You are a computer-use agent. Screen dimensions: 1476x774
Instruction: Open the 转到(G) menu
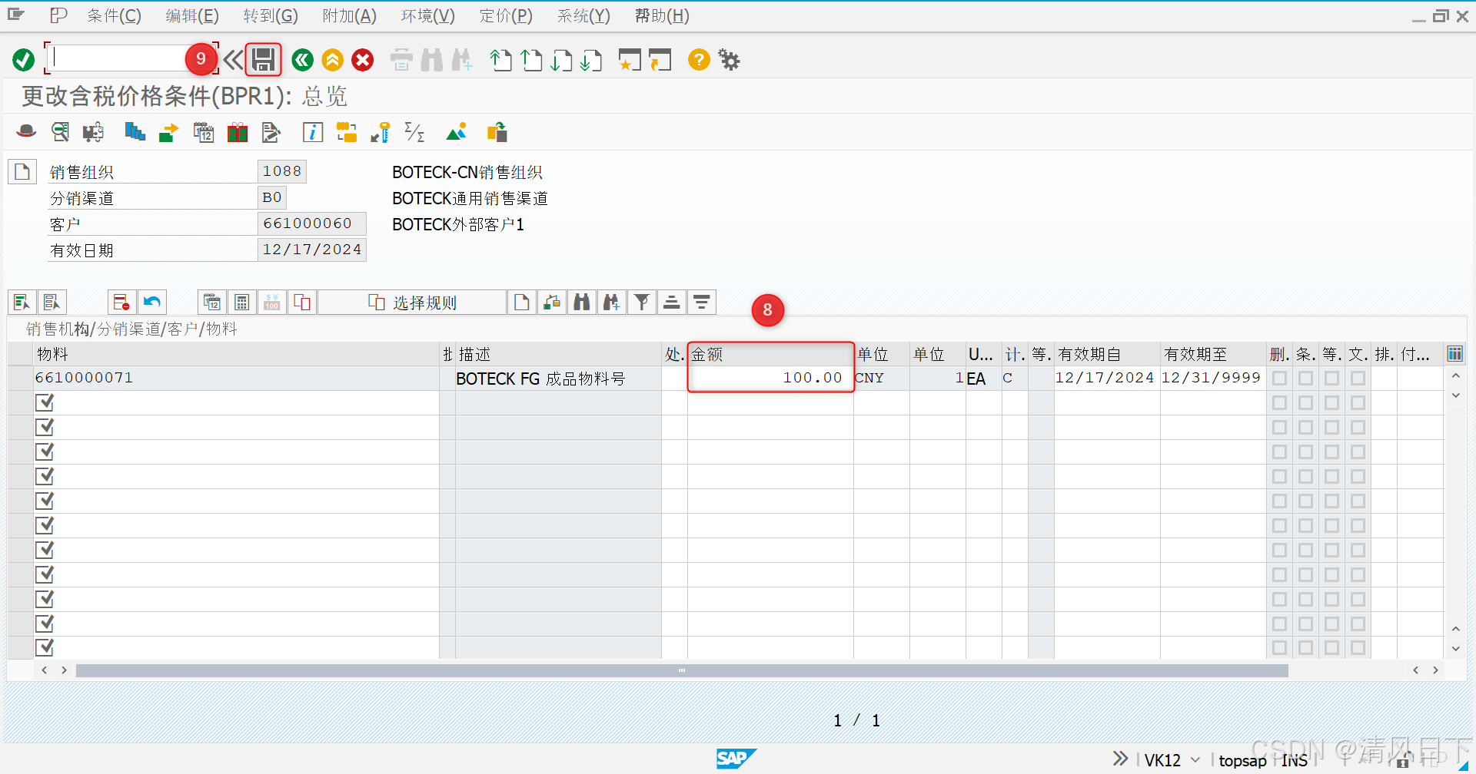(x=271, y=15)
